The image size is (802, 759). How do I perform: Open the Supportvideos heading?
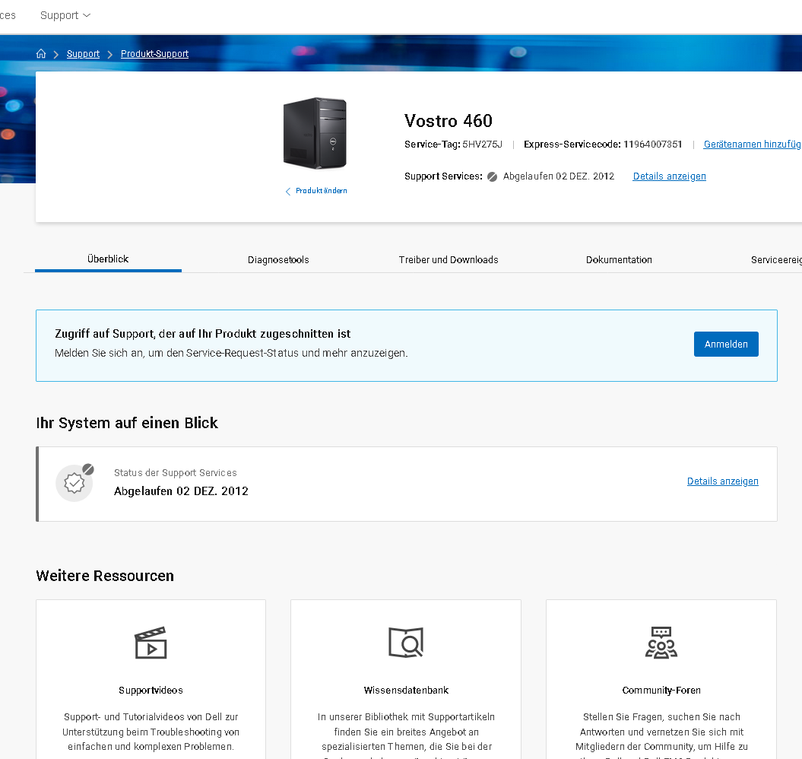tap(151, 691)
